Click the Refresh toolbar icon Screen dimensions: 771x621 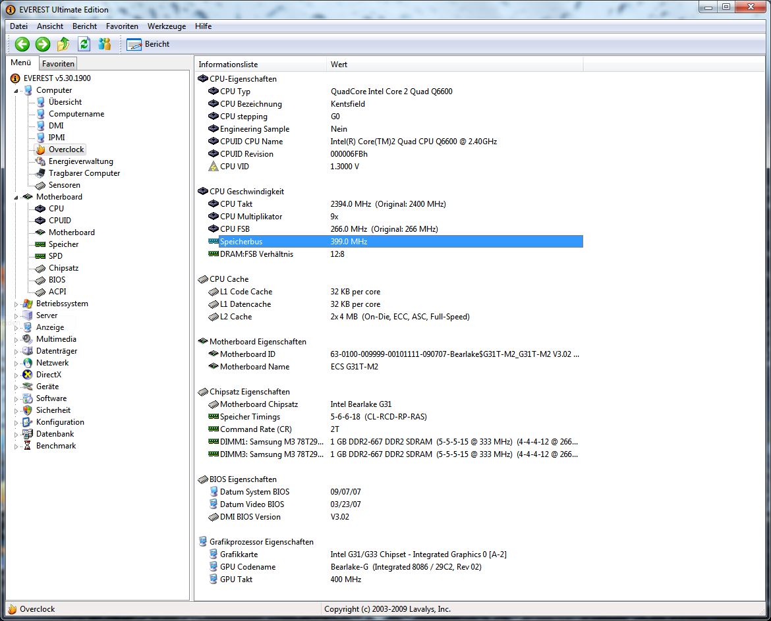point(84,44)
